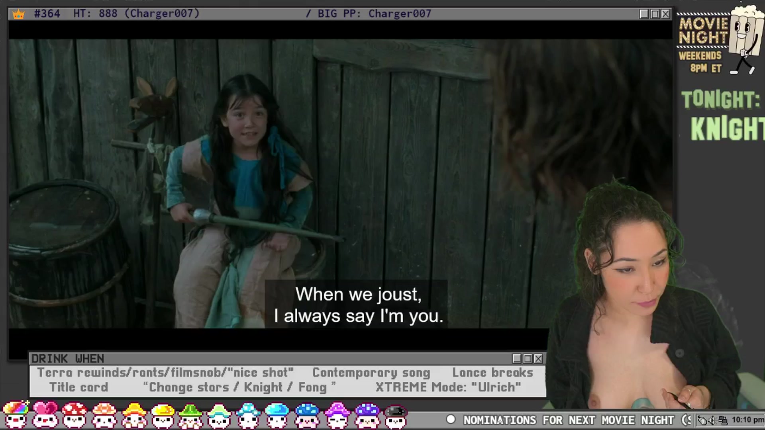The image size is (765, 430).
Task: Click the "Title card" rule
Action: point(79,387)
